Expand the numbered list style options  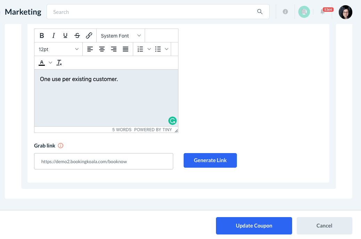(x=149, y=49)
